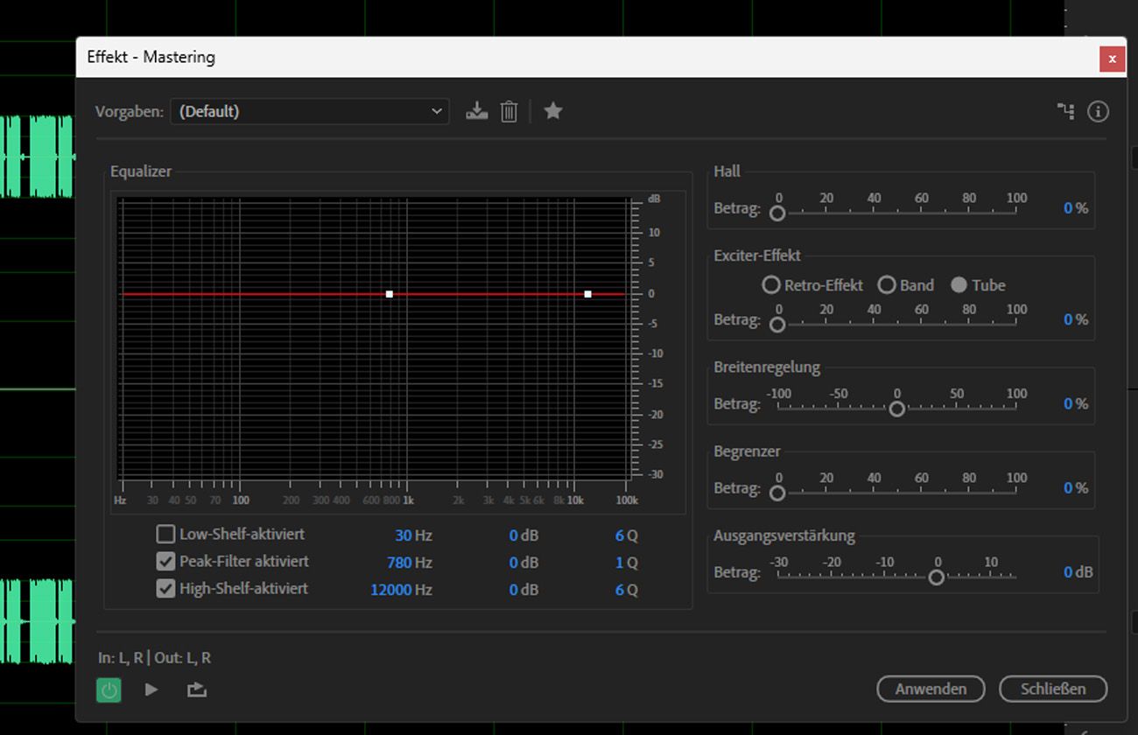Toggle the effect power button off
This screenshot has height=735, width=1138.
click(x=108, y=689)
